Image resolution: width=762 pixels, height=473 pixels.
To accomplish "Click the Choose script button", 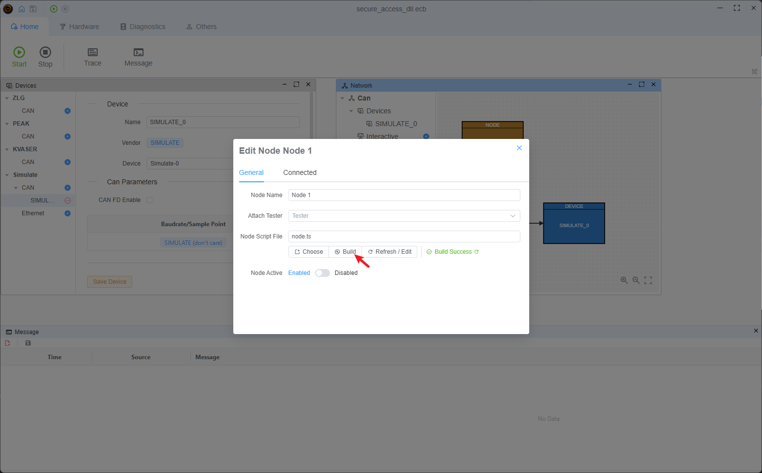I will (x=309, y=252).
